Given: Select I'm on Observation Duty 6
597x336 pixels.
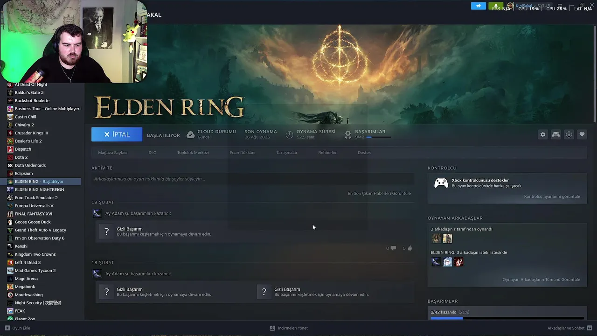Looking at the screenshot, I should pyautogui.click(x=41, y=238).
